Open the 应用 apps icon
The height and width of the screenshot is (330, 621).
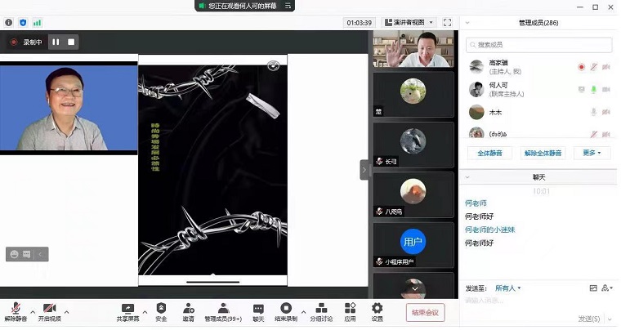(350, 309)
